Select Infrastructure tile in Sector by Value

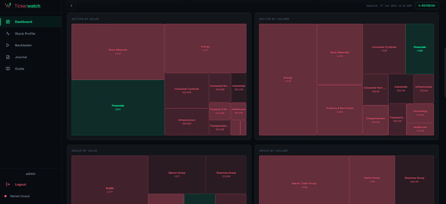(187, 122)
